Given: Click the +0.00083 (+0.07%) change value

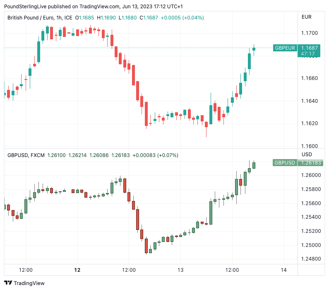Looking at the screenshot, I should click(x=155, y=155).
